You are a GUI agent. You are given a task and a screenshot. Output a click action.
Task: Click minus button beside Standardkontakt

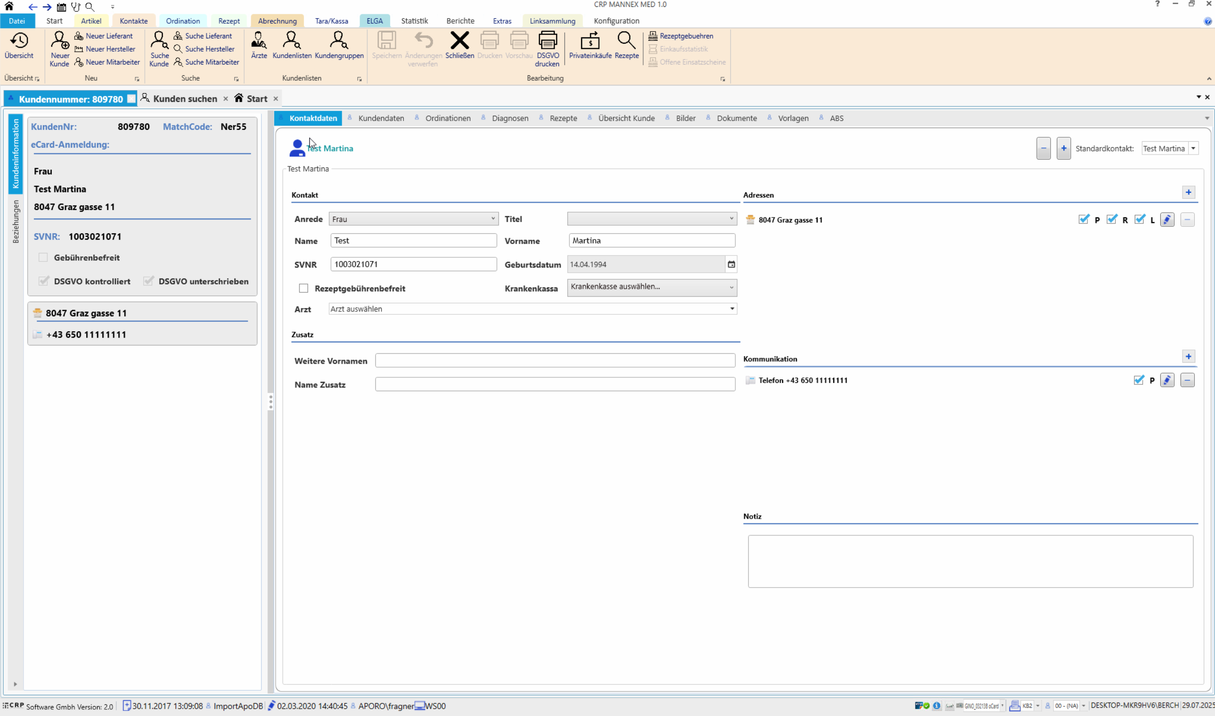1043,149
